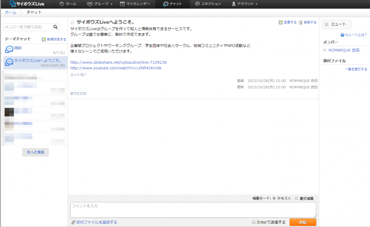Click the search magnifier icon
370x227 pixels.
point(56,26)
